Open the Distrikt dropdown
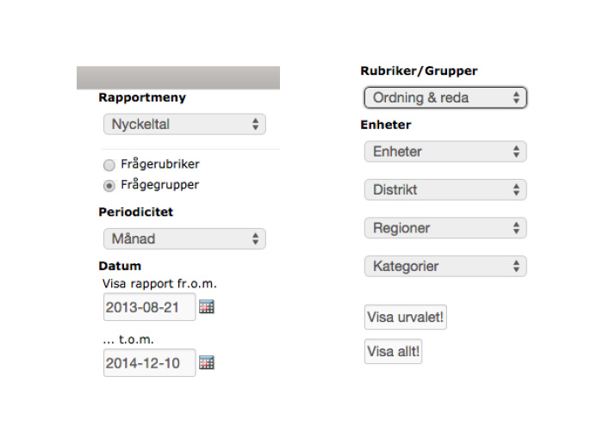 445,189
